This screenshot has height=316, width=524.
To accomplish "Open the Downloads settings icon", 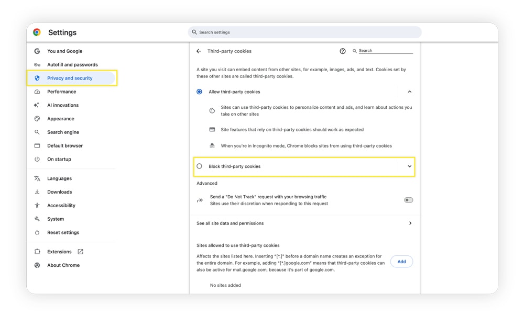I will point(37,192).
